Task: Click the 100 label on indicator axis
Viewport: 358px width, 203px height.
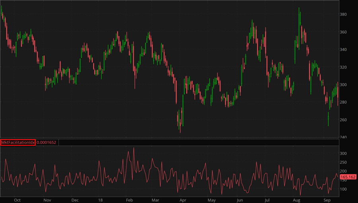Action: pos(344,189)
